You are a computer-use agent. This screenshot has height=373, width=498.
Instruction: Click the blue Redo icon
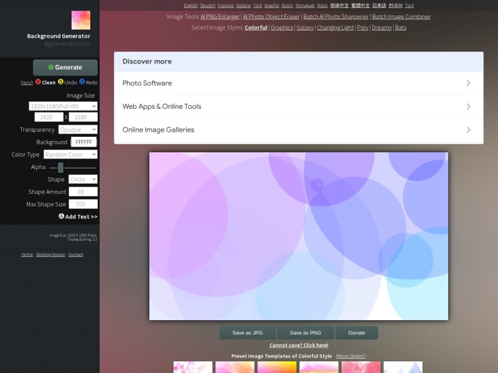(82, 82)
